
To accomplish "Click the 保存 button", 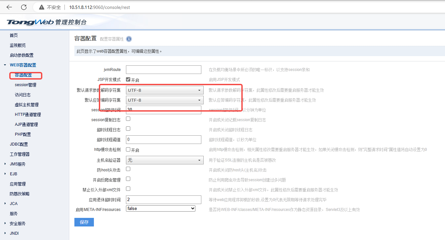I will pos(84,222).
